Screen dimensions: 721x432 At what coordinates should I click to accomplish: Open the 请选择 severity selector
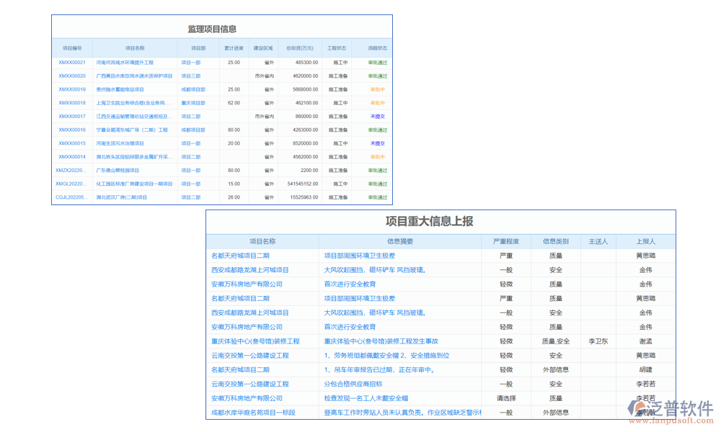pos(506,398)
